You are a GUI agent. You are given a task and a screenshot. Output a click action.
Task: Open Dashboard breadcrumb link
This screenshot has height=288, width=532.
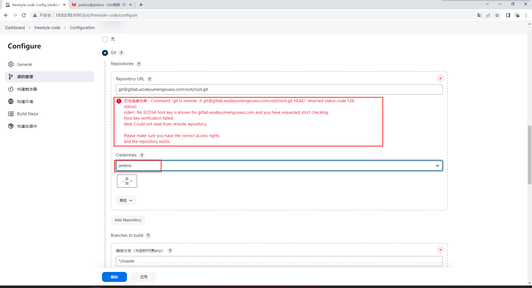(x=15, y=28)
